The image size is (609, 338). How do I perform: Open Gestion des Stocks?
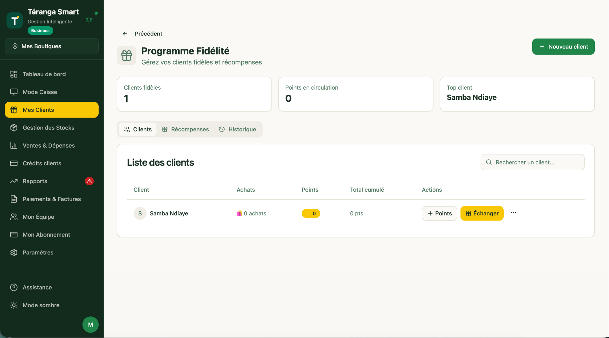point(52,128)
